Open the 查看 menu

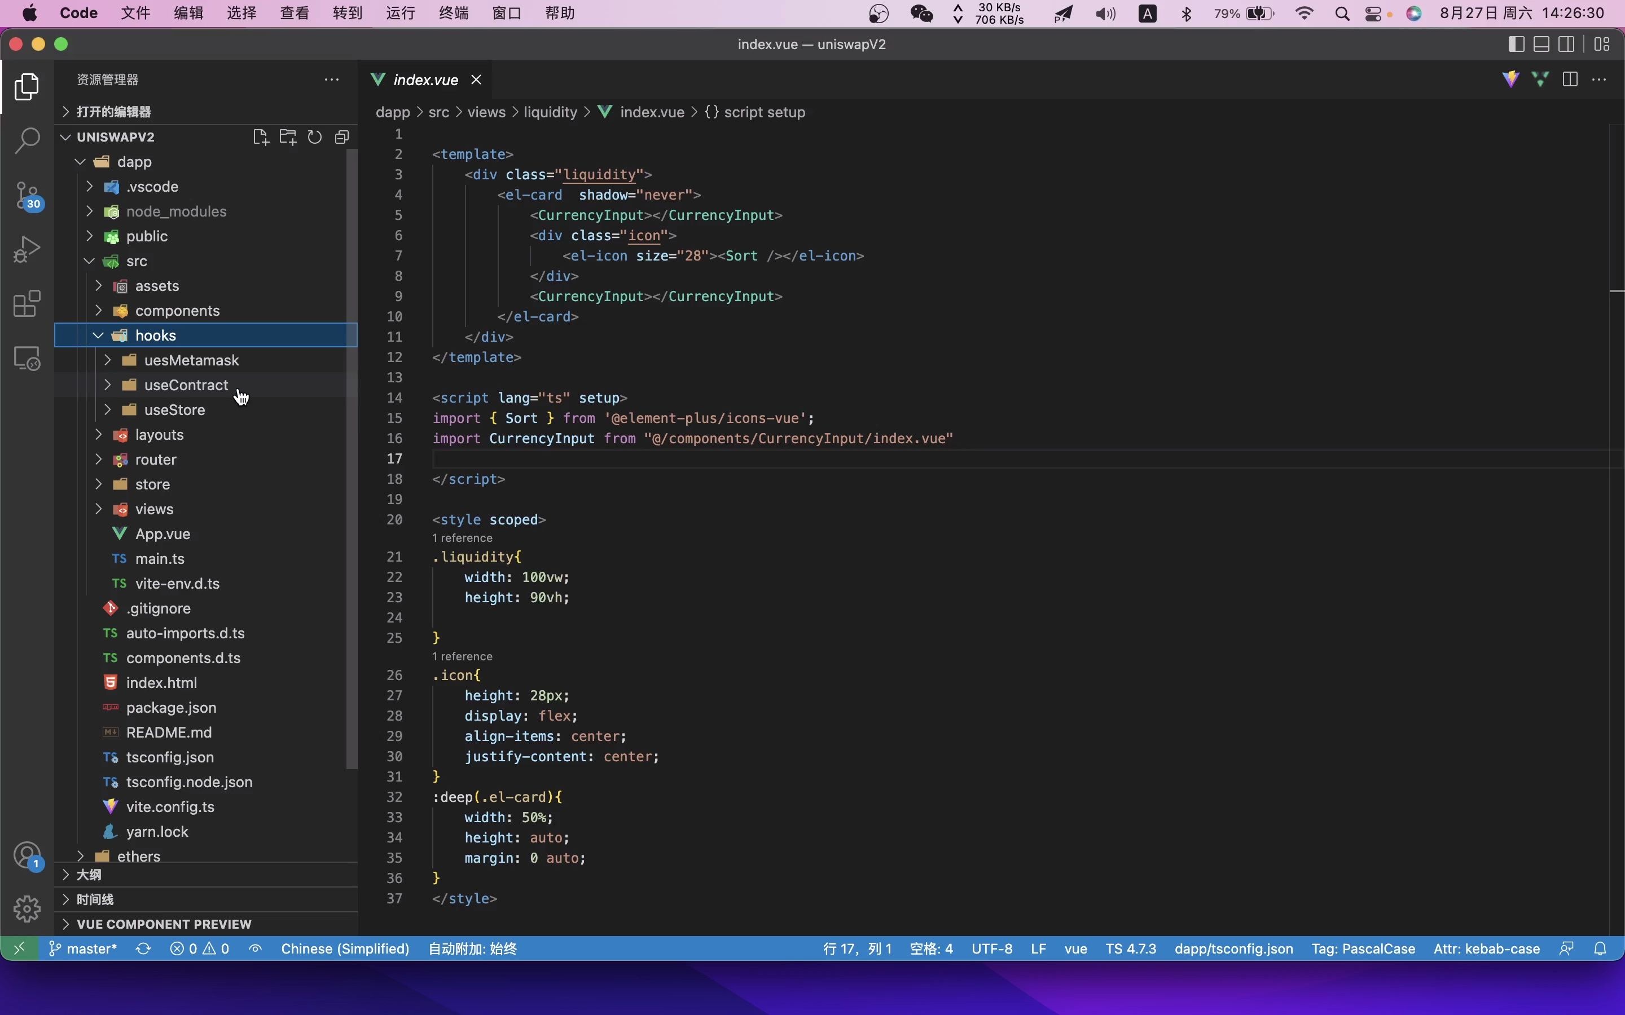pyautogui.click(x=294, y=14)
